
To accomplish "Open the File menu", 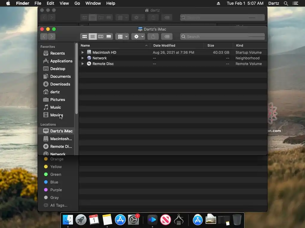I will (38, 3).
